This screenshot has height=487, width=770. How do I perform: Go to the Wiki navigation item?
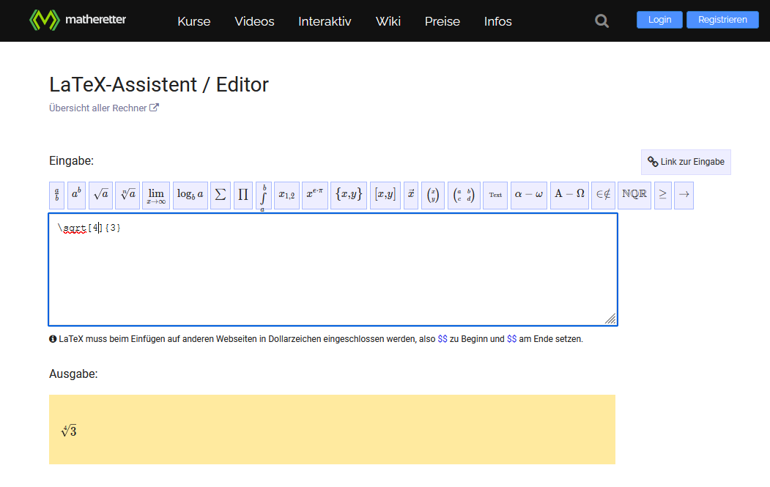click(x=388, y=21)
